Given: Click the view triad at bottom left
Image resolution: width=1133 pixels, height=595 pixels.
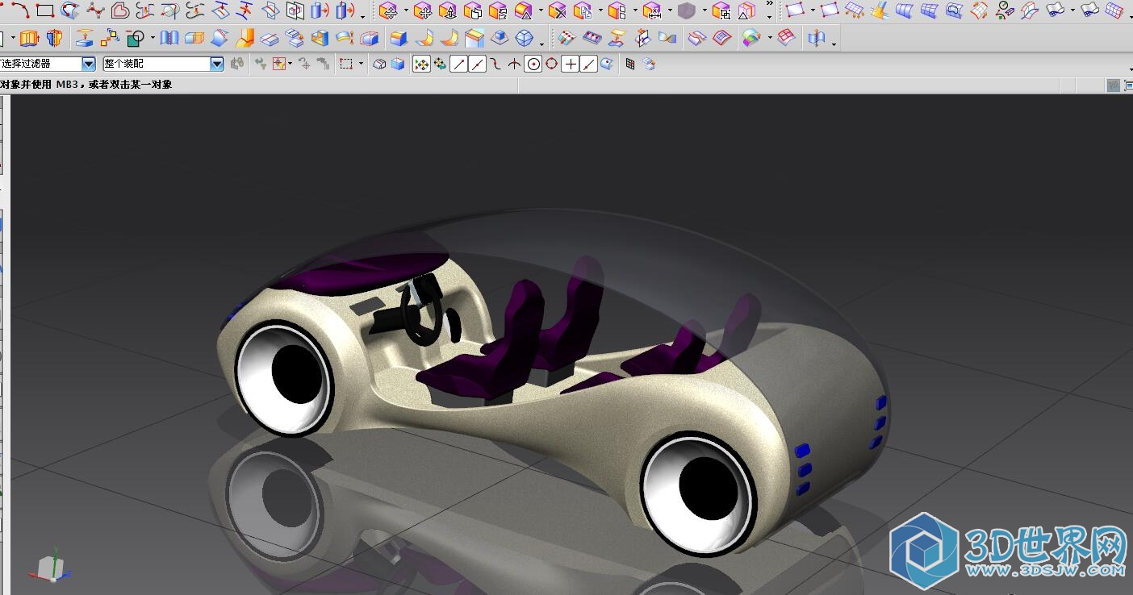Looking at the screenshot, I should tap(52, 564).
